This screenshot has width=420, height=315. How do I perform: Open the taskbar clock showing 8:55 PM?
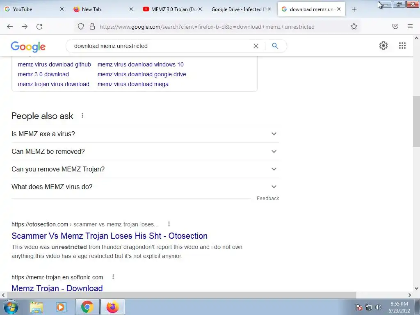click(x=399, y=307)
